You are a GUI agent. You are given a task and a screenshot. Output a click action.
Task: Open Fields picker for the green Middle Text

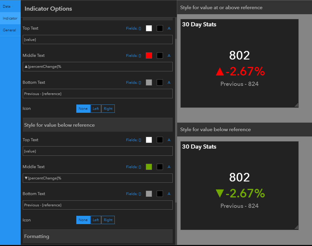(x=133, y=167)
